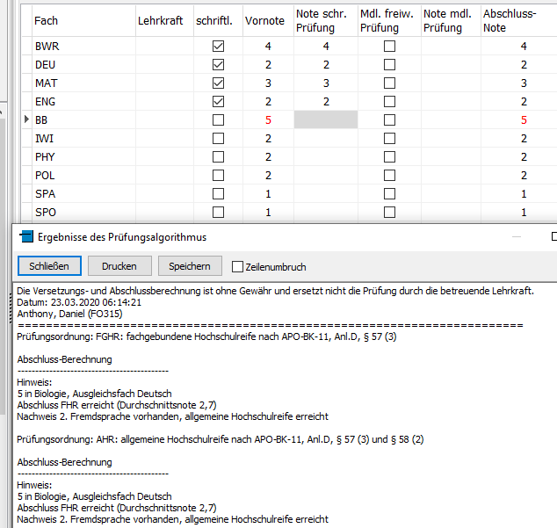This screenshot has width=557, height=528.
Task: Click the blue icon beside the Ergebnisse window title
Action: click(x=26, y=236)
